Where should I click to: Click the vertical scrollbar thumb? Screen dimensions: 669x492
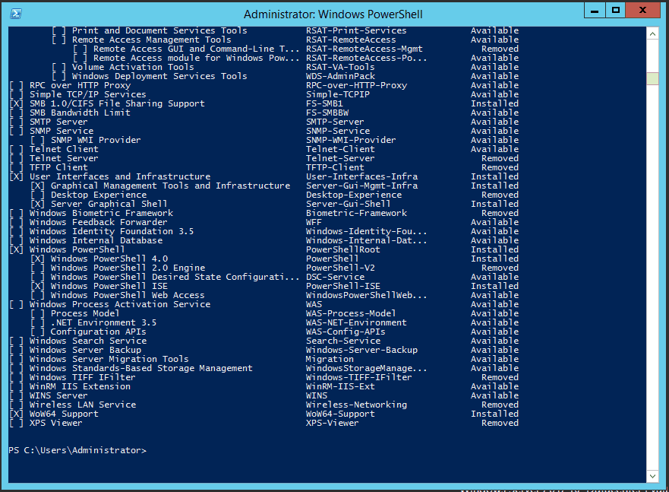(x=652, y=78)
